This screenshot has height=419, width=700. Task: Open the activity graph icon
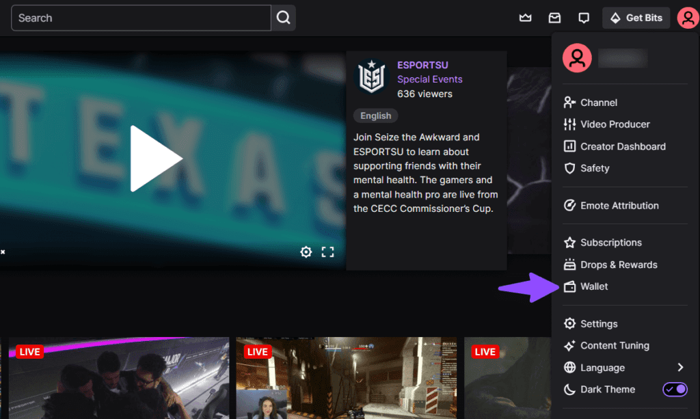[x=525, y=17]
